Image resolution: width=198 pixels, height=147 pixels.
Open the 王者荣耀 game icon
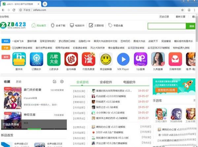pyautogui.click(x=190, y=114)
